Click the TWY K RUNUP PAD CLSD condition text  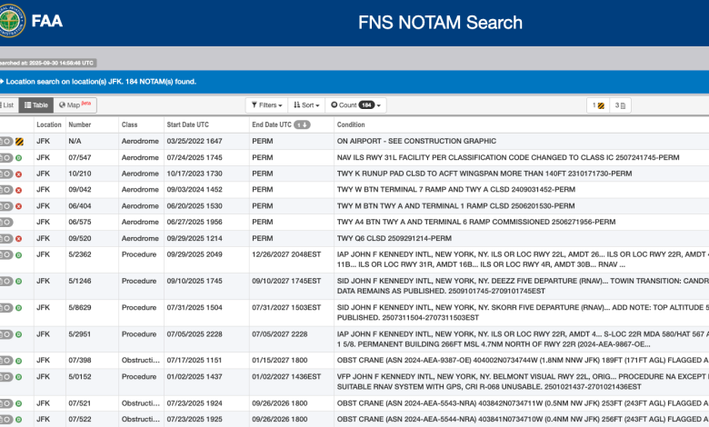coord(484,174)
